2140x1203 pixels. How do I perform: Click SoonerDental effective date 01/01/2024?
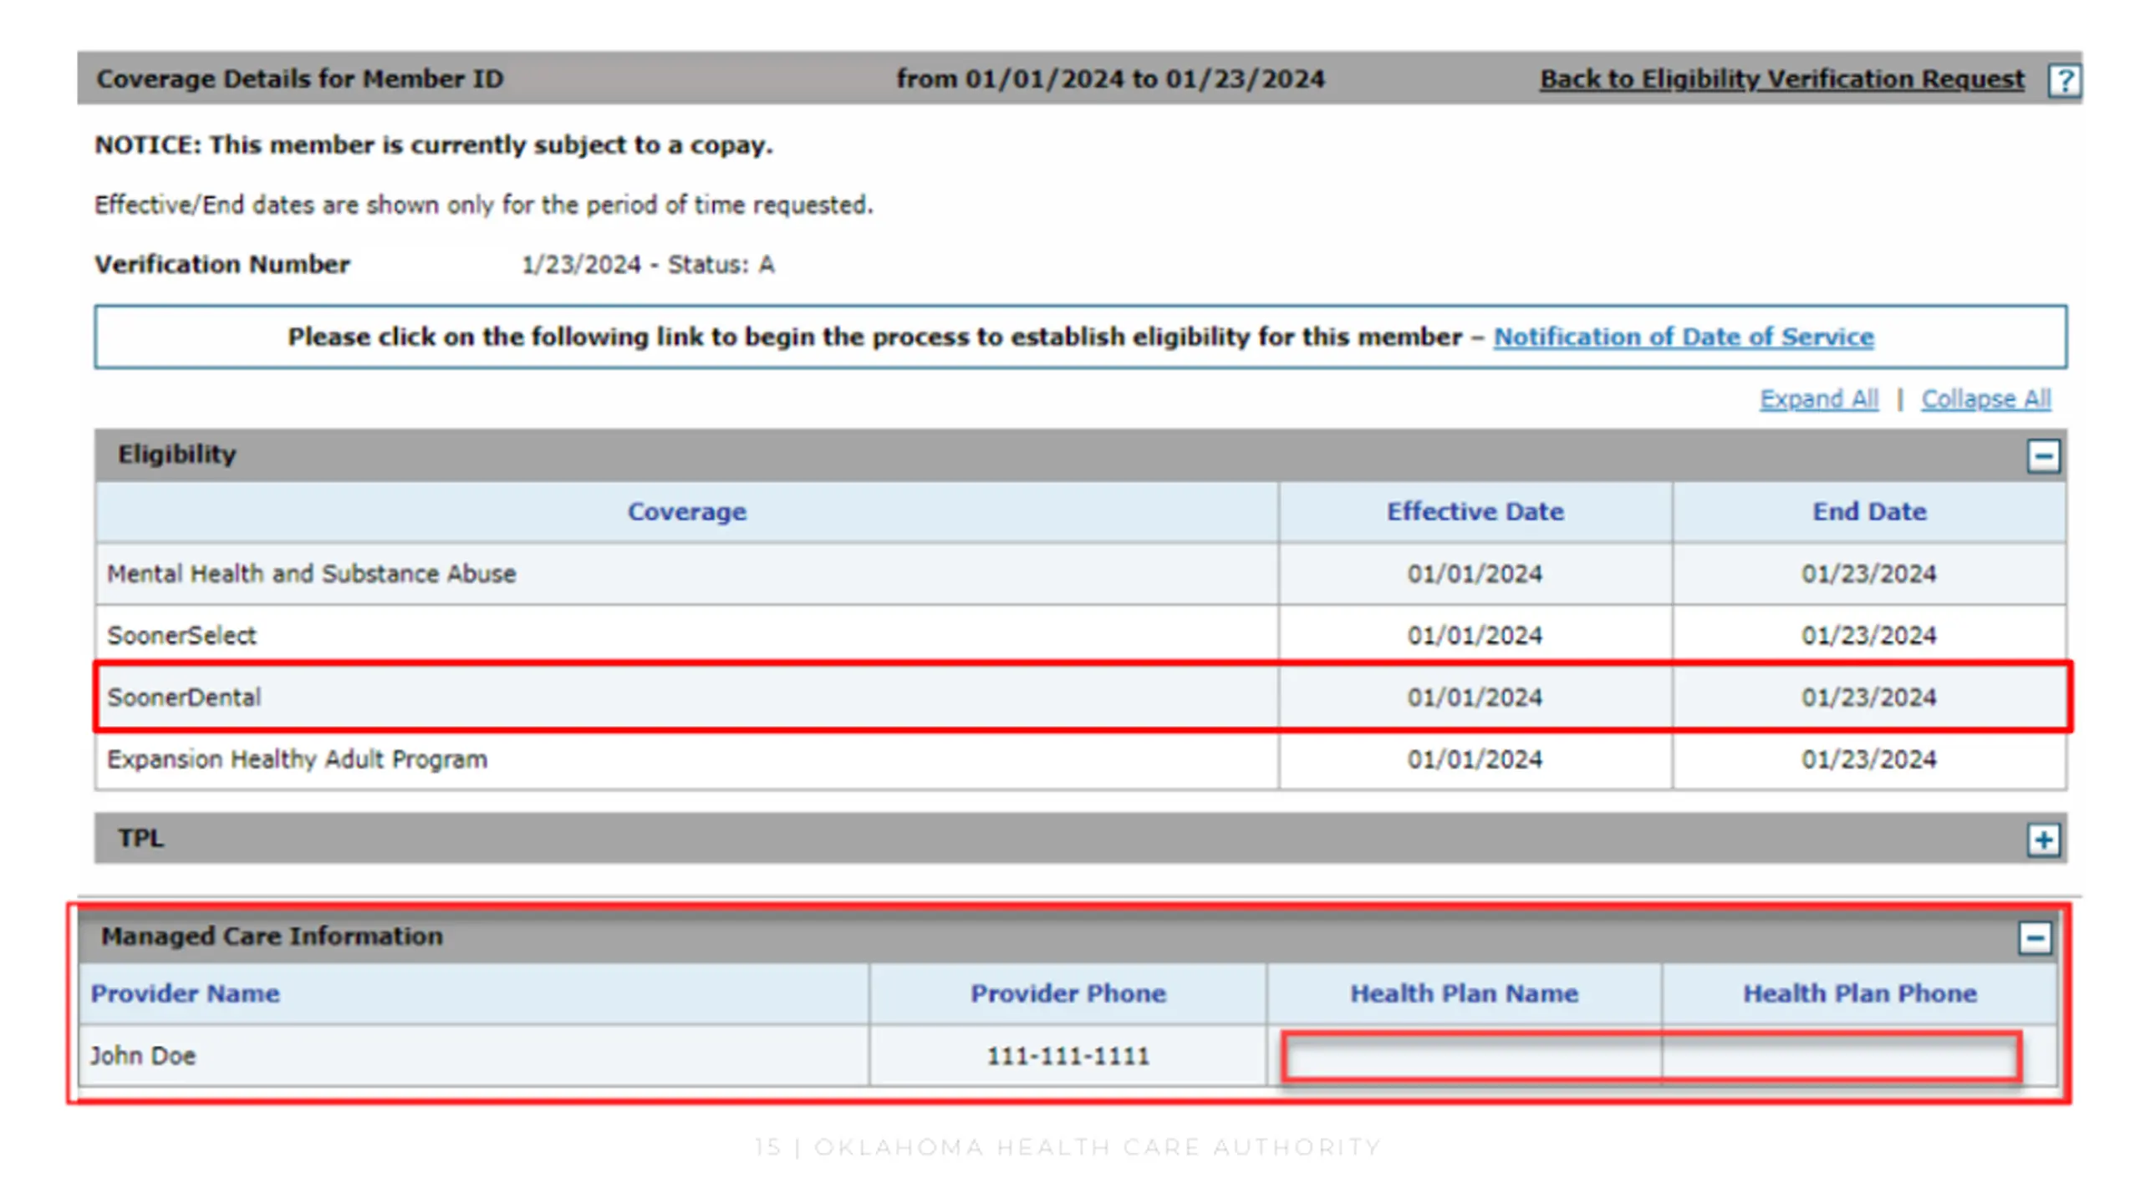1475,697
